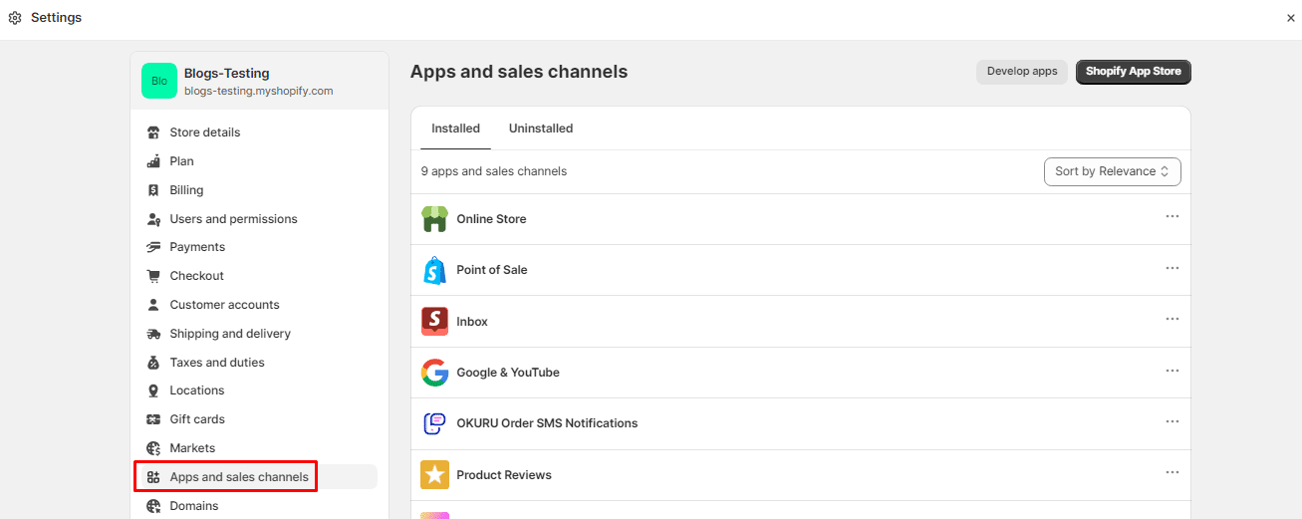This screenshot has height=519, width=1302.
Task: Open the Shopify App Store button
Action: click(x=1134, y=72)
